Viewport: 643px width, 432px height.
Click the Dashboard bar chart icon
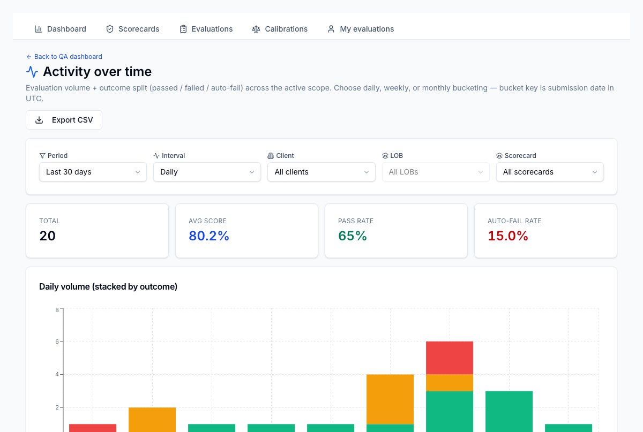click(x=39, y=29)
